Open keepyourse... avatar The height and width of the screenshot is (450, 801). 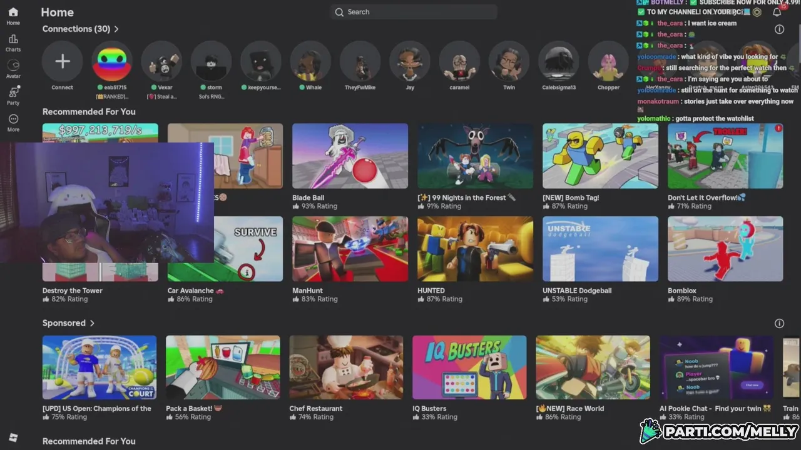(x=261, y=61)
